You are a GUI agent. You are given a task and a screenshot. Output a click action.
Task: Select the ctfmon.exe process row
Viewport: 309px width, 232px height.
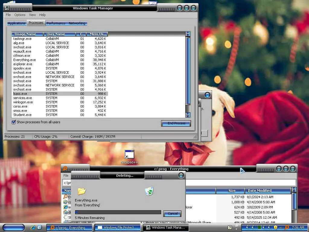click(x=60, y=56)
